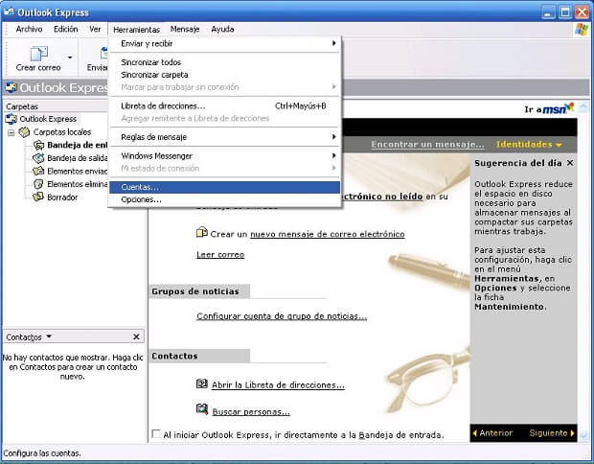
Task: Click the Outlook Express root folder icon
Action: [11, 119]
